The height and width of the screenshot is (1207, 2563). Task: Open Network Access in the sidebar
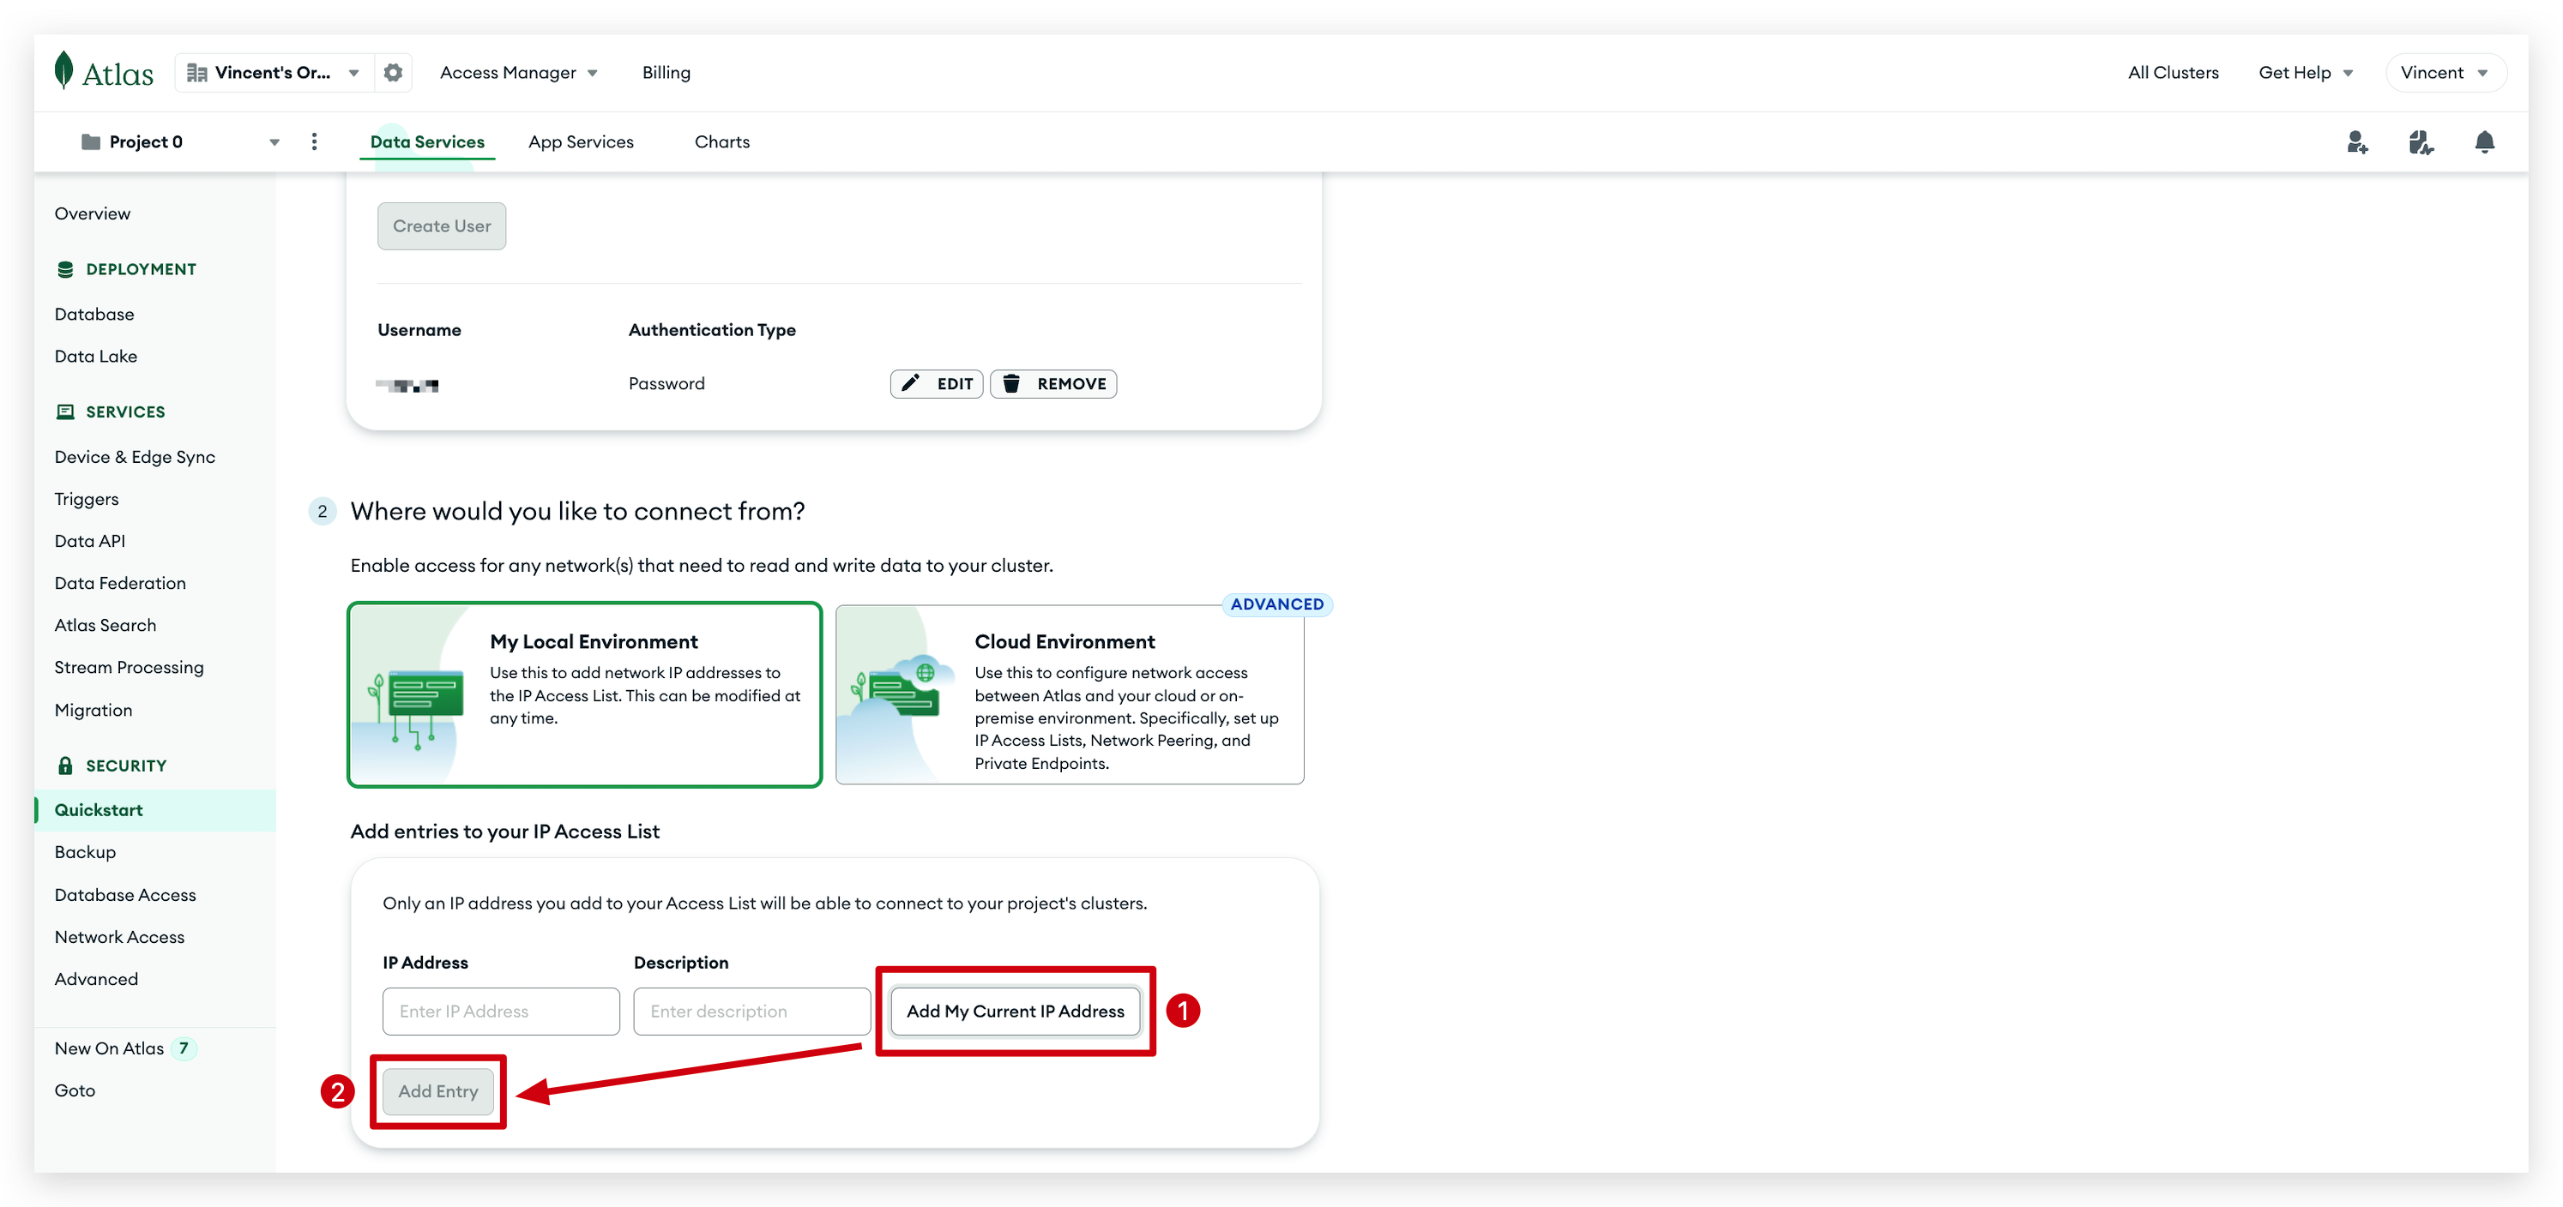[119, 937]
